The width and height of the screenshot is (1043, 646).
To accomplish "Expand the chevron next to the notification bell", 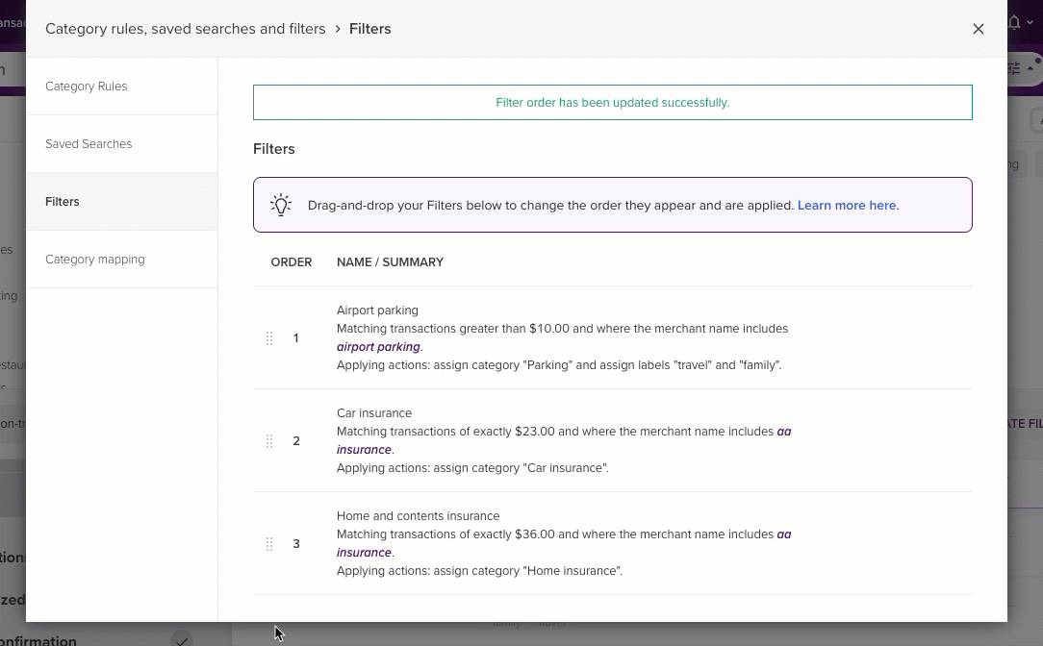I will coord(1030,23).
